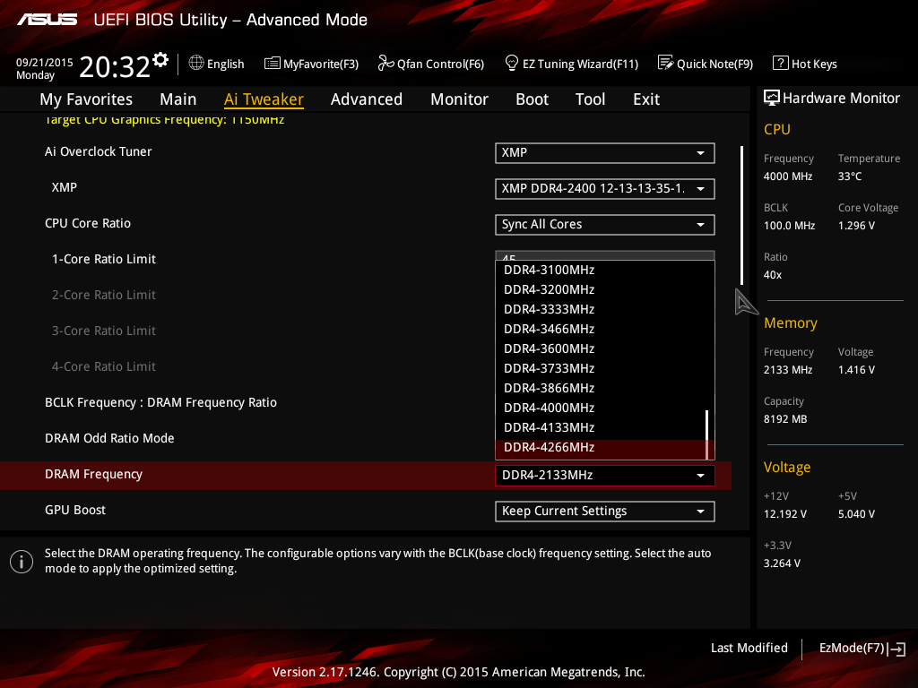Switch to My Favorites tab
Screen dimensions: 918x688
coord(86,99)
